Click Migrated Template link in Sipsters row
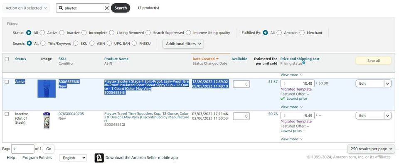Viewport: 399px width, 164px height. pos(296,89)
